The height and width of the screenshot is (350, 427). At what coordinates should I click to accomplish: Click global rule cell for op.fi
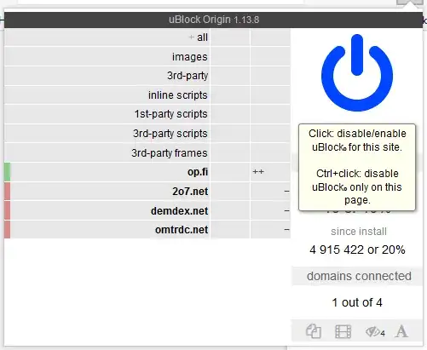[x=230, y=172]
